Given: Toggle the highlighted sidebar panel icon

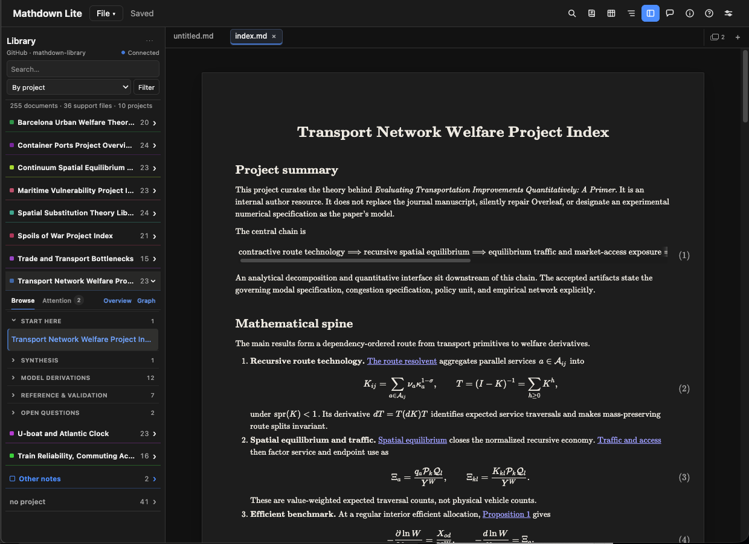Looking at the screenshot, I should pyautogui.click(x=651, y=13).
